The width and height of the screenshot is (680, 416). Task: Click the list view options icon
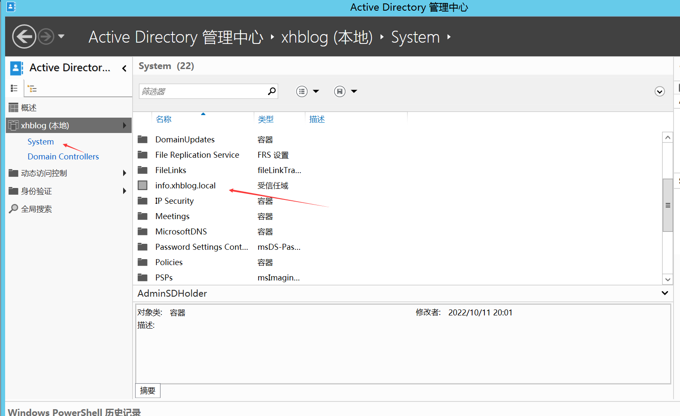pyautogui.click(x=302, y=91)
